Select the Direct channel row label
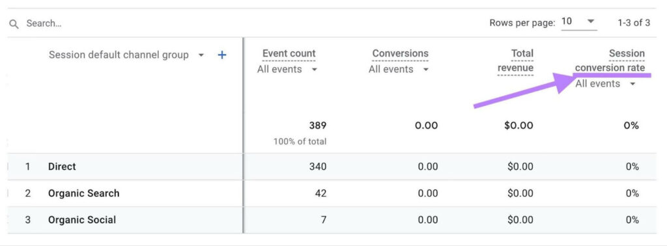The image size is (667, 246). pos(62,167)
